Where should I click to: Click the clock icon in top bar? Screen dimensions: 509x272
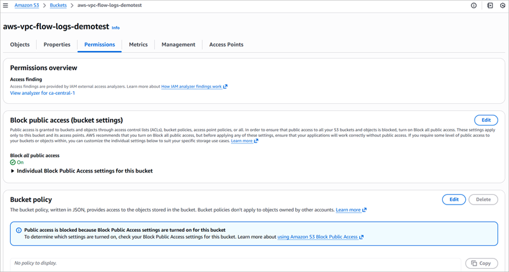(503, 6)
